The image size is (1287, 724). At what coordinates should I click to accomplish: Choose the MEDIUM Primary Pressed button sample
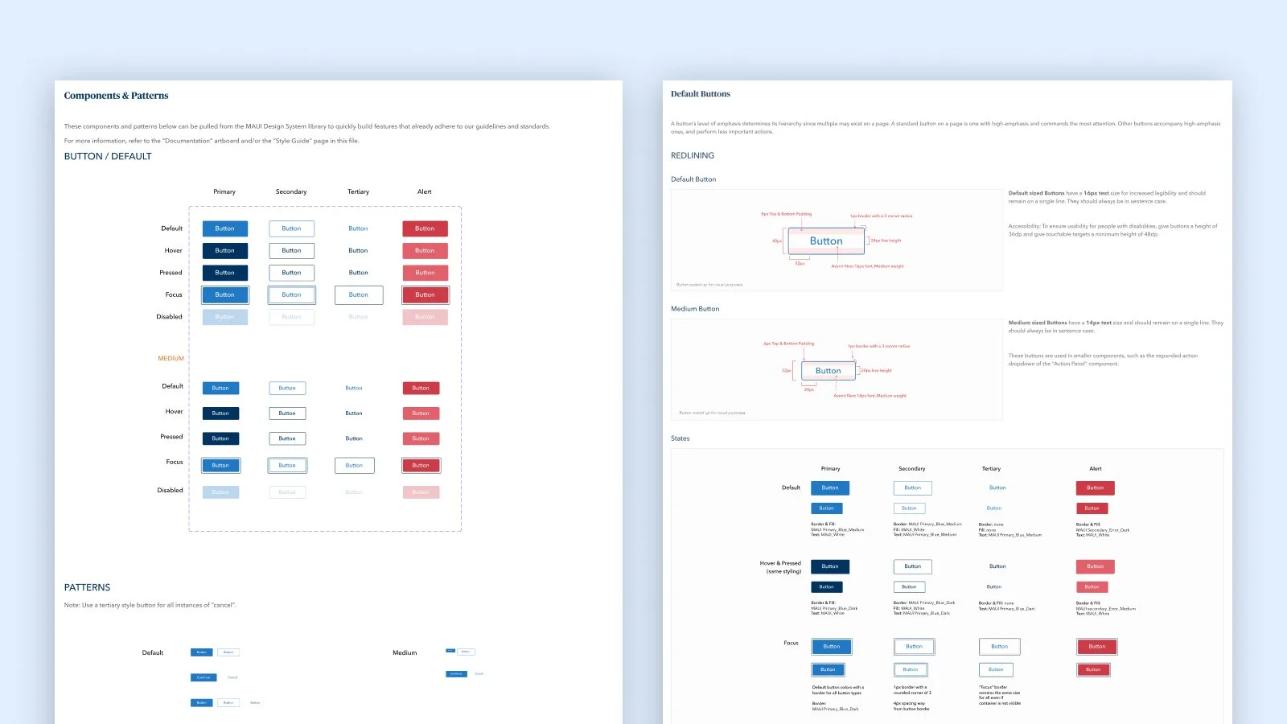220,438
